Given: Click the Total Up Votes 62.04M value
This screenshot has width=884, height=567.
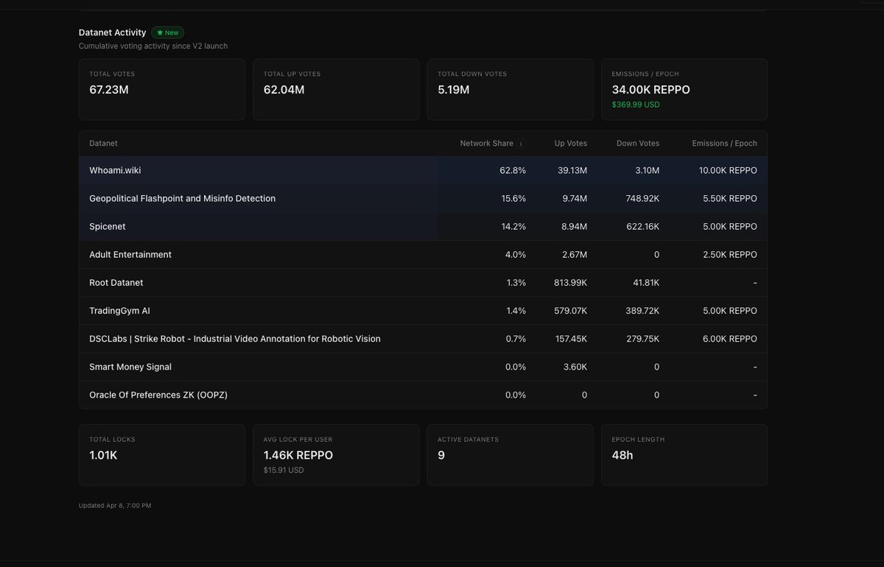Looking at the screenshot, I should click(284, 90).
